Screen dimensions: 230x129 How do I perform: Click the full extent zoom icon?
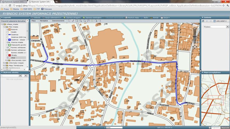pyautogui.click(x=88, y=21)
